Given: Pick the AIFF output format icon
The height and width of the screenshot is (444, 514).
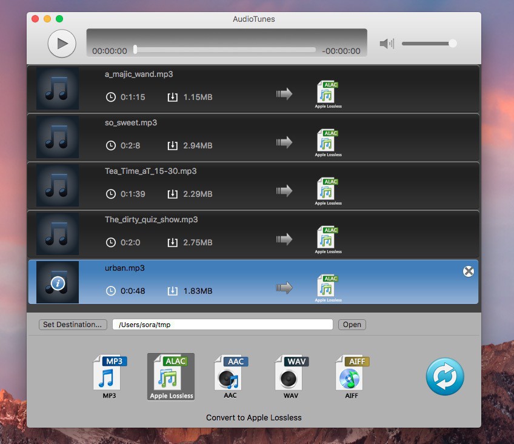Looking at the screenshot, I should pyautogui.click(x=352, y=377).
